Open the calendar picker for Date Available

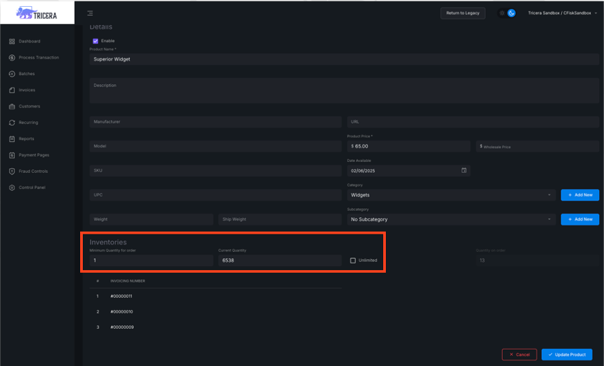(464, 170)
